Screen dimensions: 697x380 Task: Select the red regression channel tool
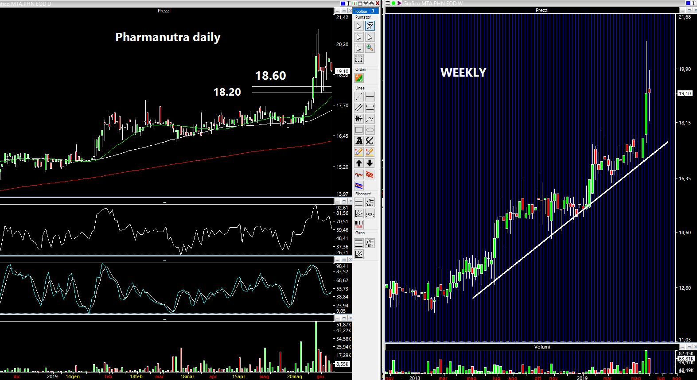pos(370,174)
